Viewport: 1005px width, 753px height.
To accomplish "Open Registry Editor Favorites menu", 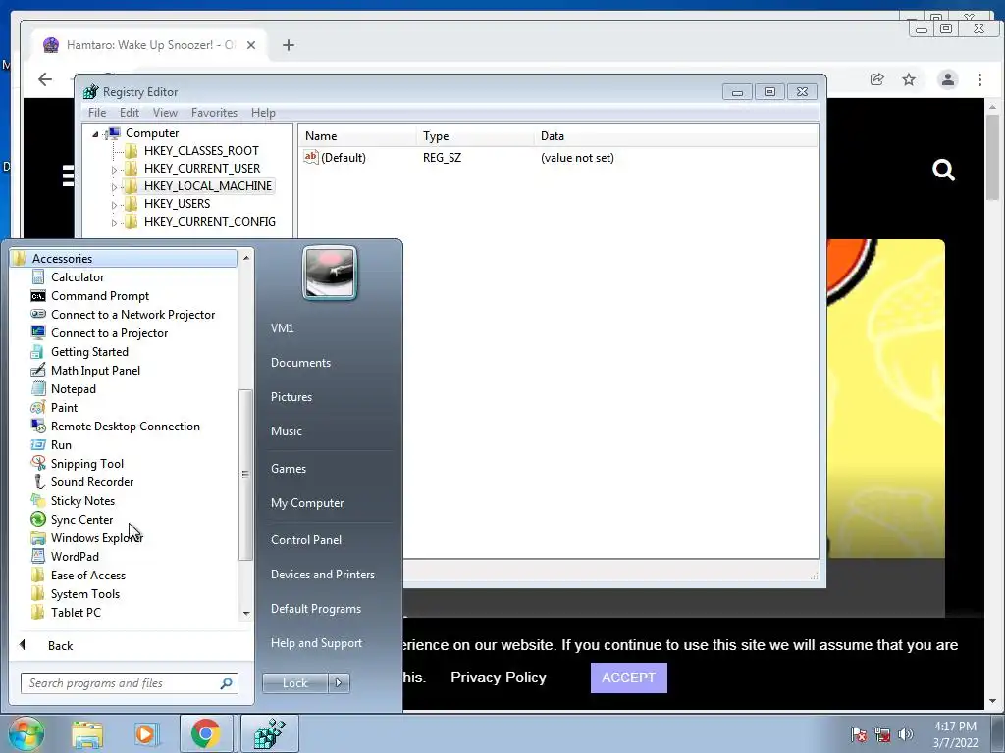I will (214, 113).
